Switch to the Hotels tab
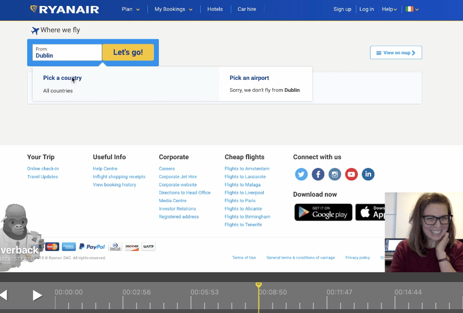The width and height of the screenshot is (463, 313). (215, 9)
